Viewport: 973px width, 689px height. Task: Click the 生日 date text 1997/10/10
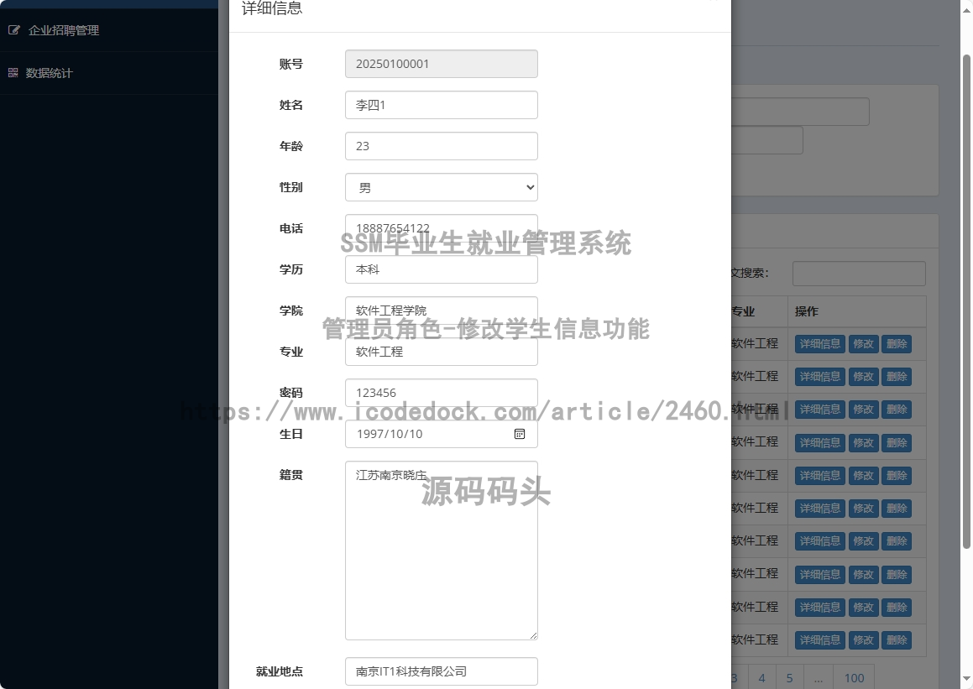click(389, 434)
